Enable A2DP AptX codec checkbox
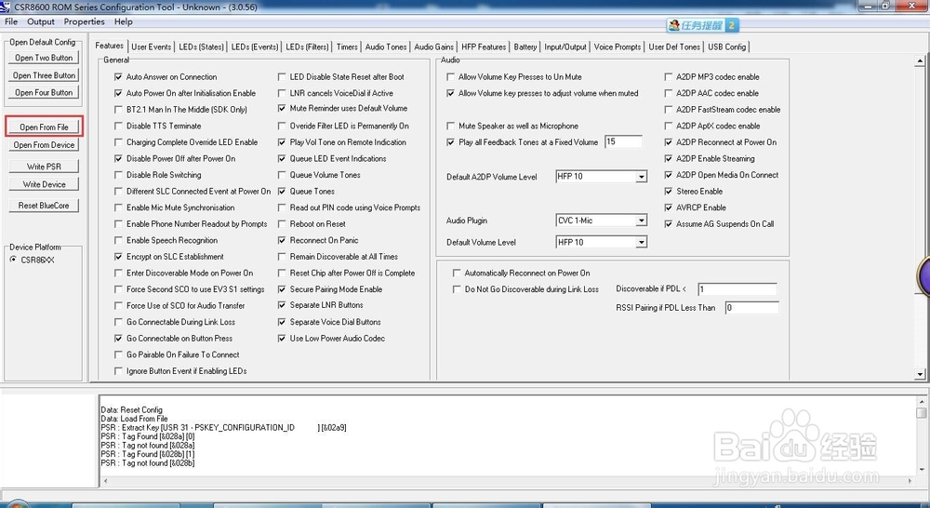This screenshot has width=930, height=508. (x=669, y=126)
